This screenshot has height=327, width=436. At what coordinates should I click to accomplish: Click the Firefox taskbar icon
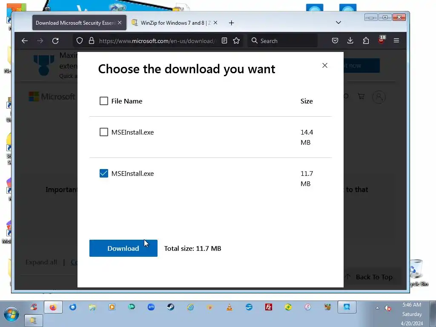pos(53,307)
